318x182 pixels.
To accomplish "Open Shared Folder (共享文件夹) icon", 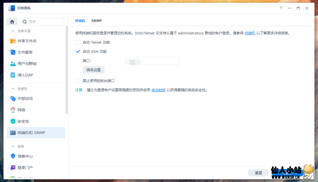I will pyautogui.click(x=13, y=41).
